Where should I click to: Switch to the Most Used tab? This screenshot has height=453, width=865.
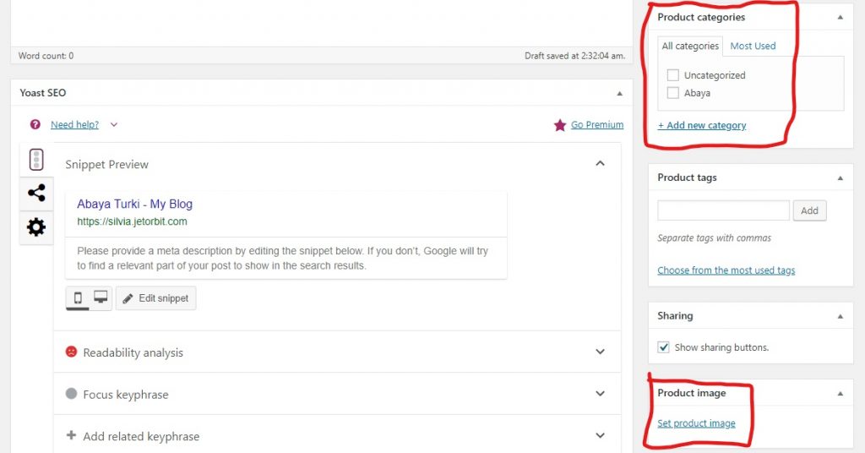[x=753, y=46]
